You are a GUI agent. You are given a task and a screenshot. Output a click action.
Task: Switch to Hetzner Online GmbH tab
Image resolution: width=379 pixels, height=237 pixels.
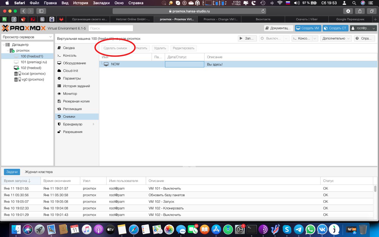tap(131, 19)
